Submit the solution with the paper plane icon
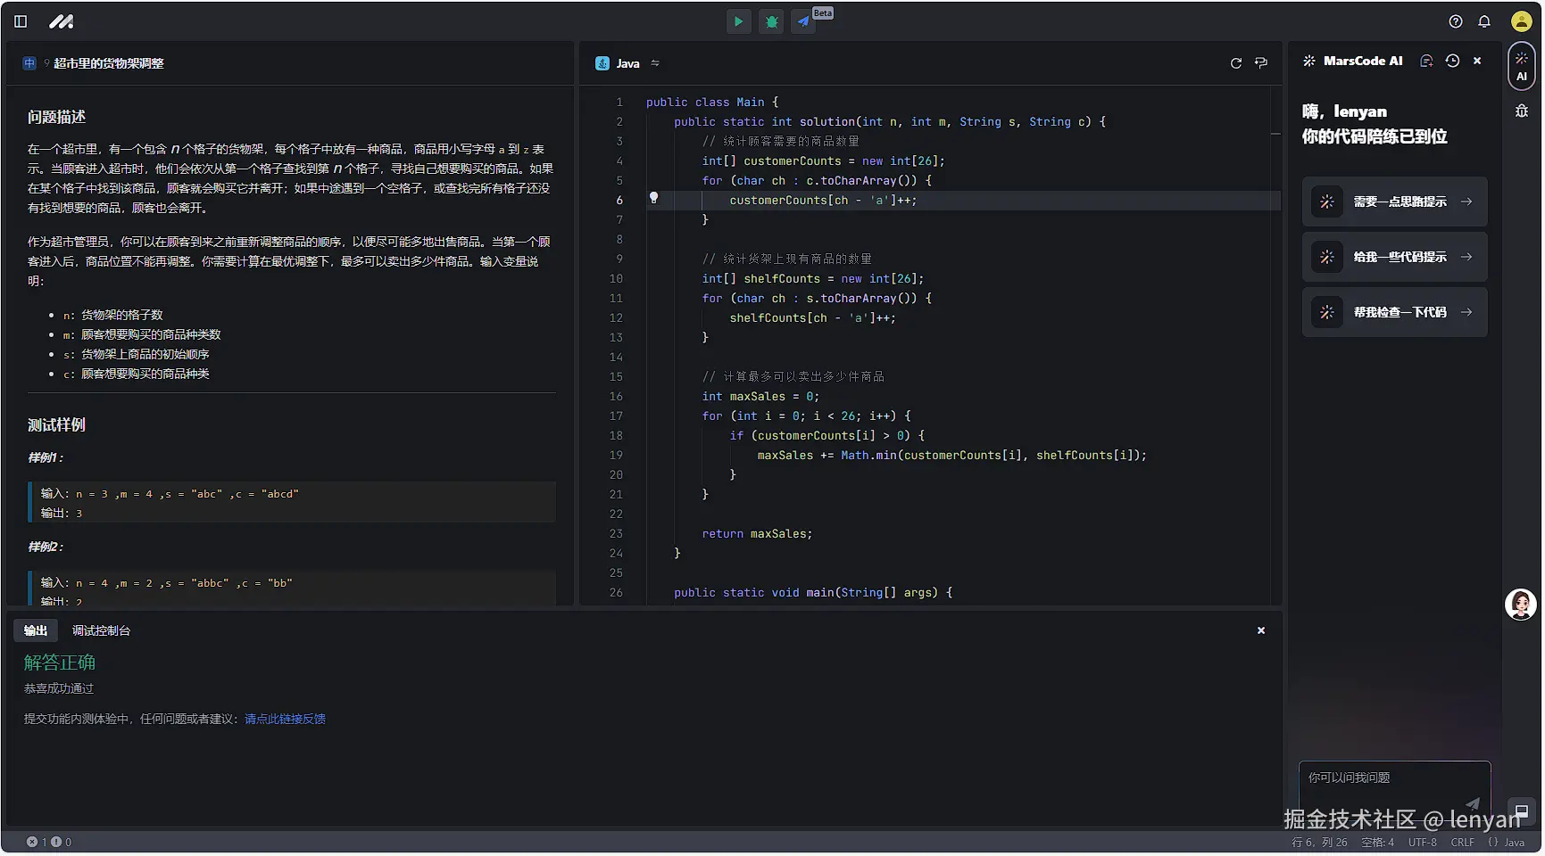Image resolution: width=1545 pixels, height=856 pixels. pos(803,21)
